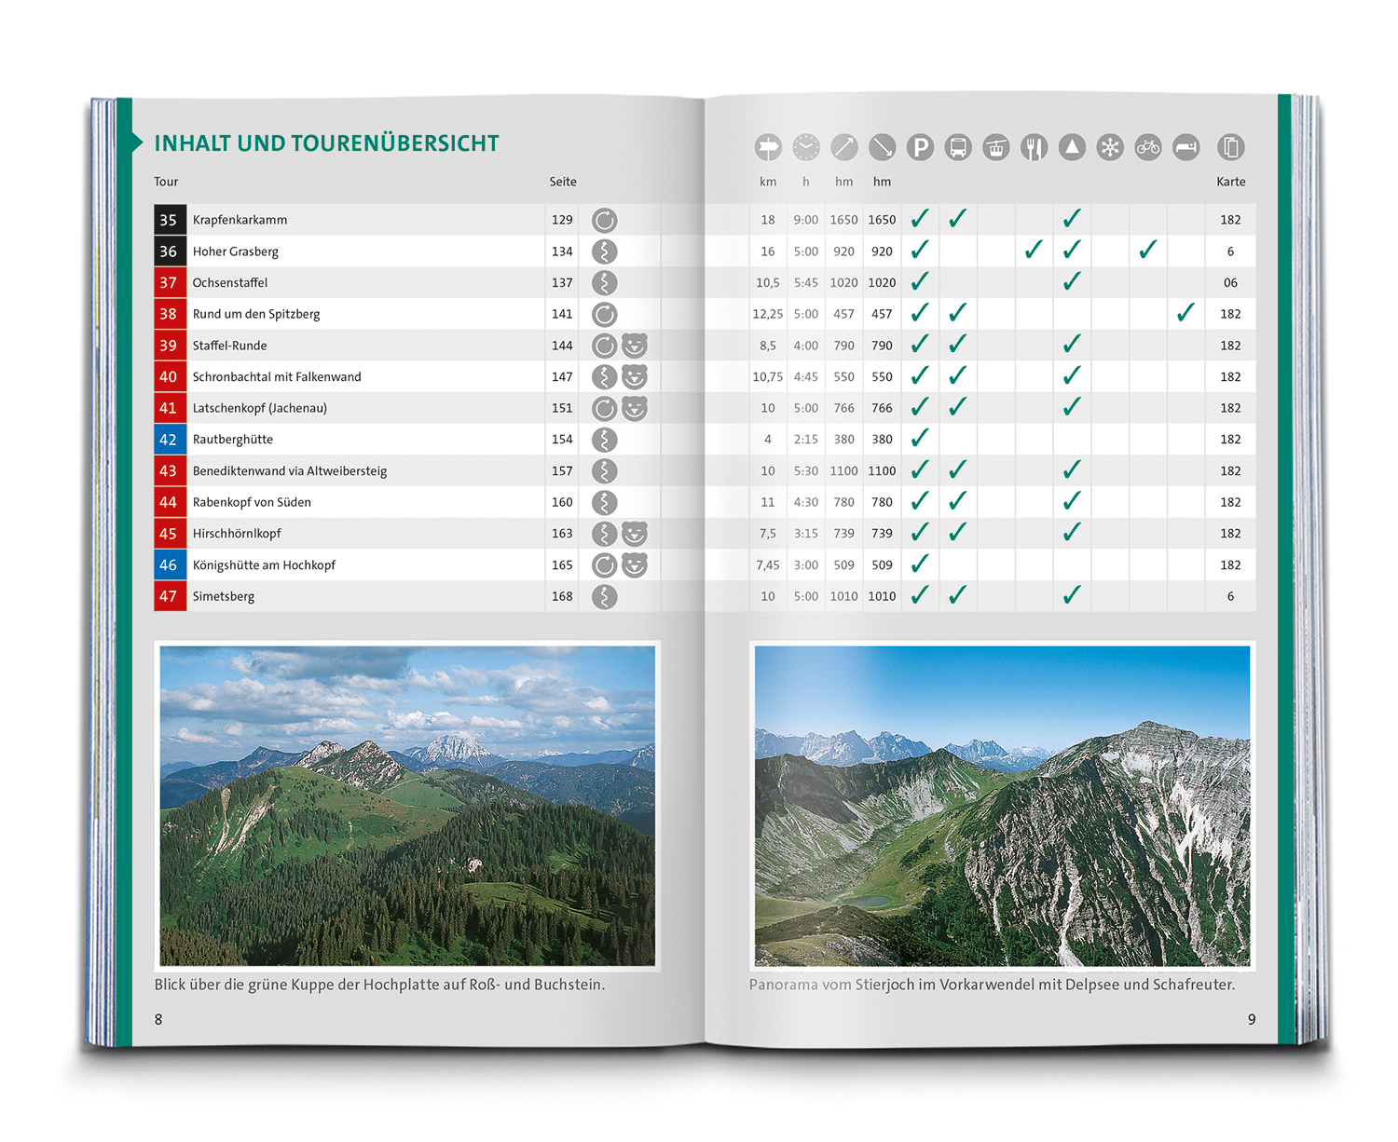
Task: Click the parking P icon
Action: tap(920, 147)
